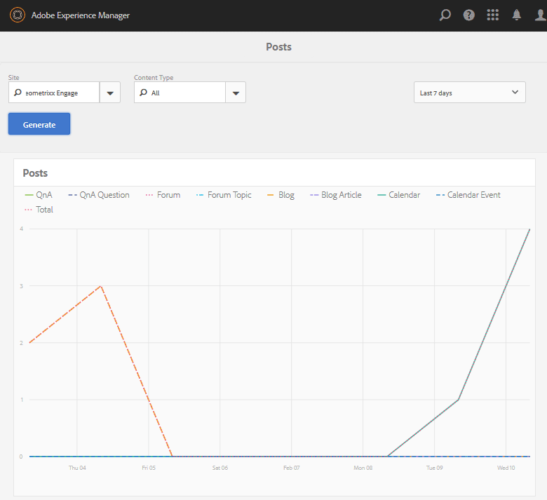Open the user profile icon
Image resolution: width=547 pixels, height=500 pixels.
click(541, 15)
